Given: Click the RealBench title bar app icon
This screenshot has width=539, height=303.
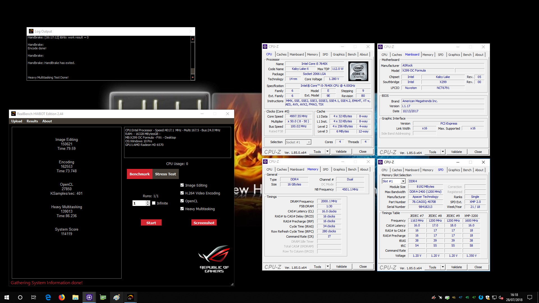Looking at the screenshot, I should [x=13, y=114].
